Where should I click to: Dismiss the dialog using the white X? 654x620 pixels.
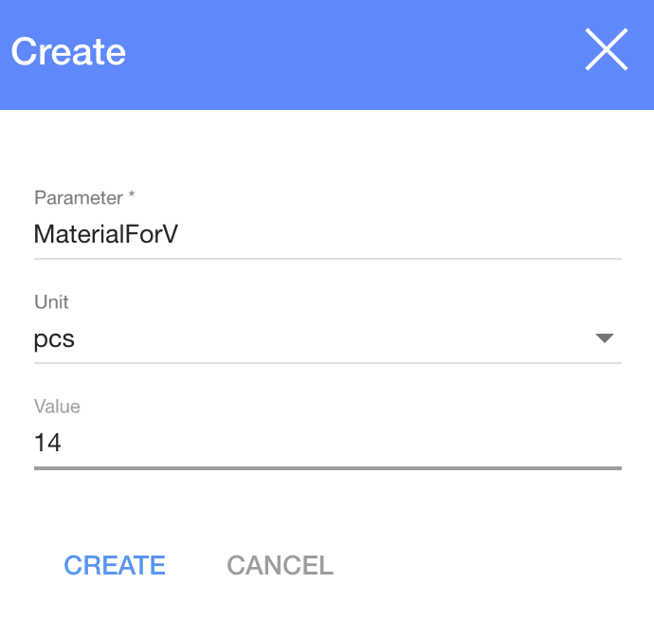click(x=606, y=50)
